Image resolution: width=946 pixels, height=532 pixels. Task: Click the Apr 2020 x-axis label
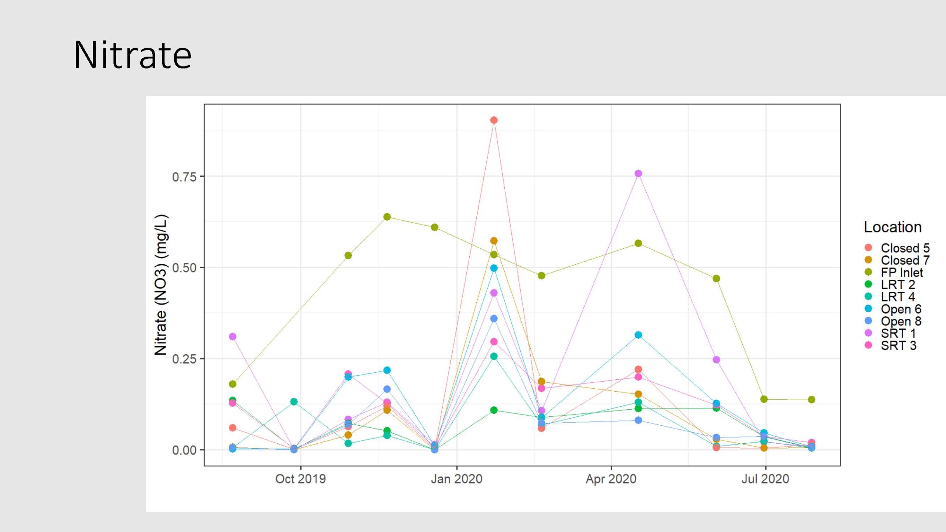(x=611, y=479)
